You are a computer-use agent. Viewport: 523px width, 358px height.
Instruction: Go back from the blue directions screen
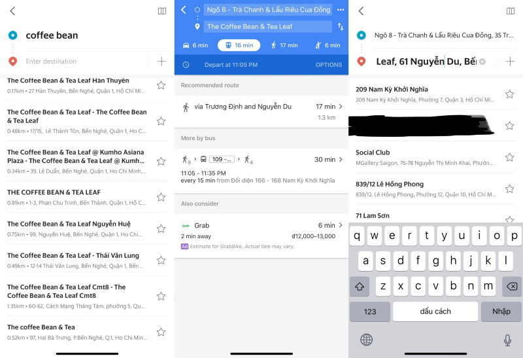click(184, 10)
